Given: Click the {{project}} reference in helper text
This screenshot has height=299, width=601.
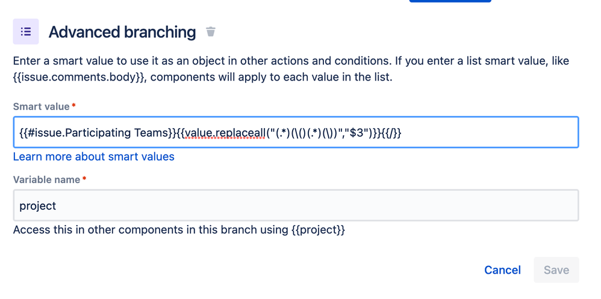Looking at the screenshot, I should [318, 230].
